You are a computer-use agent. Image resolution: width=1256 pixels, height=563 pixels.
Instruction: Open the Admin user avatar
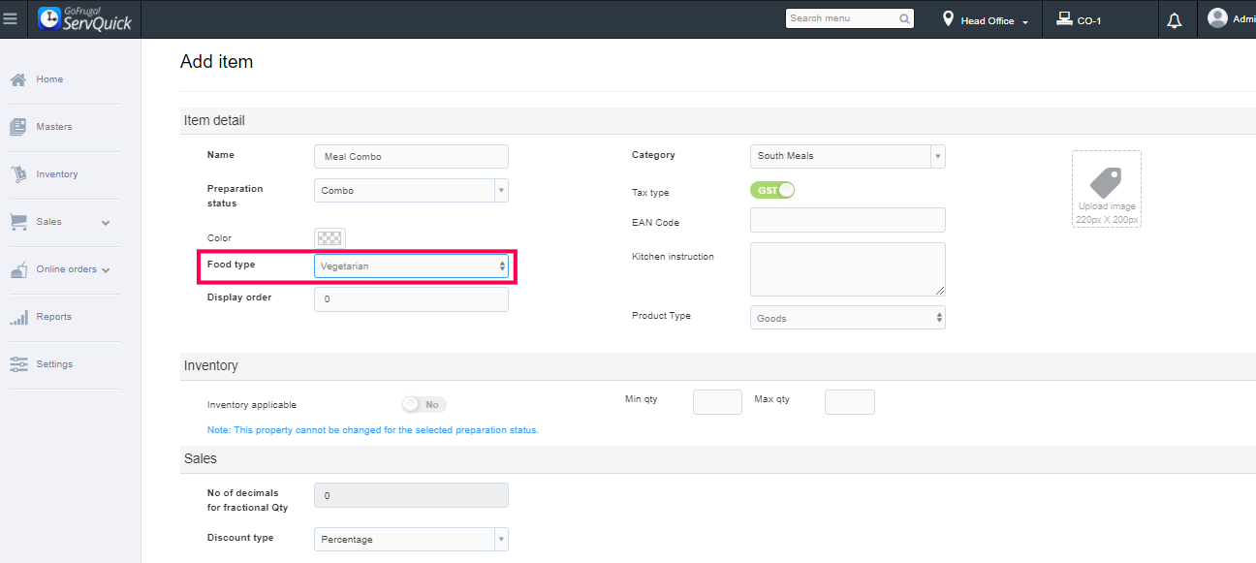pos(1217,18)
